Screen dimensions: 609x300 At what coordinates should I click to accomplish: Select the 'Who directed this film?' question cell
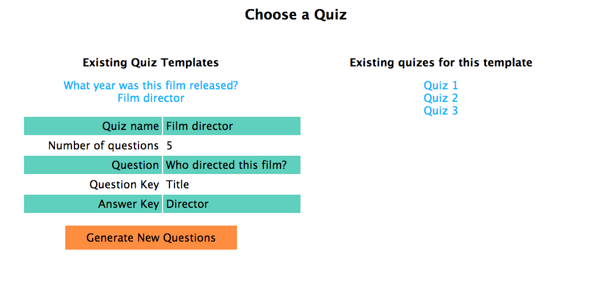tap(231, 165)
